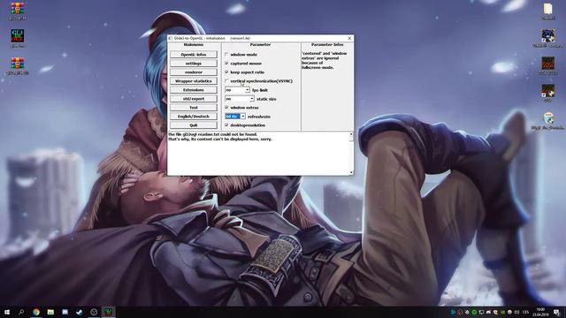Click the CES language indicator
Viewport: 566px width, 318px height.
(x=525, y=312)
